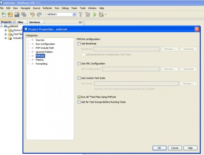The width and height of the screenshot is (204, 155).
Task: Click the NetBeans icon in the title bar
Action: (x=1, y=3)
